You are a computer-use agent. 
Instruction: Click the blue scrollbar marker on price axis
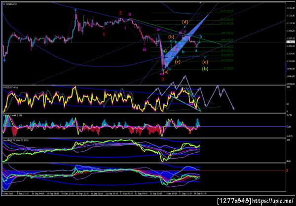click(286, 69)
